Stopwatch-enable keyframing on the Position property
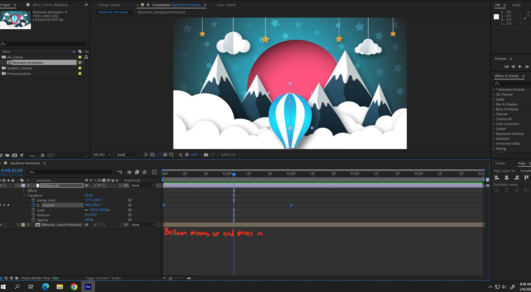 (33, 205)
